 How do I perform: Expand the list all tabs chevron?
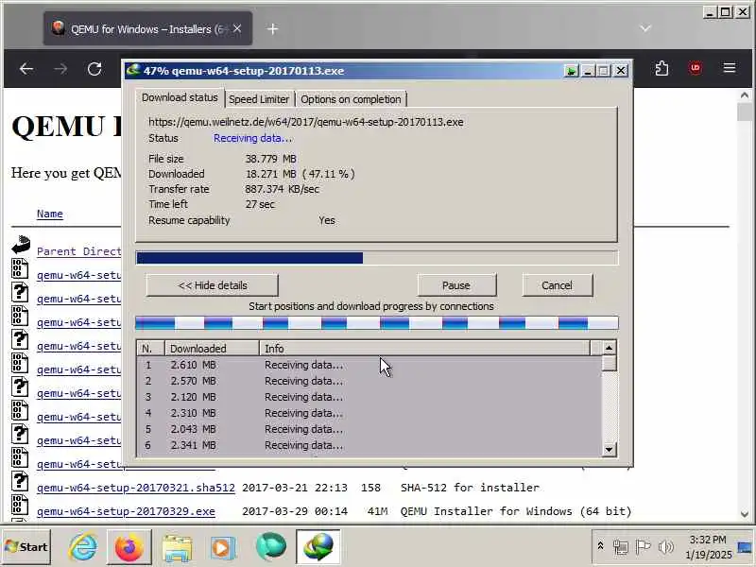[645, 28]
